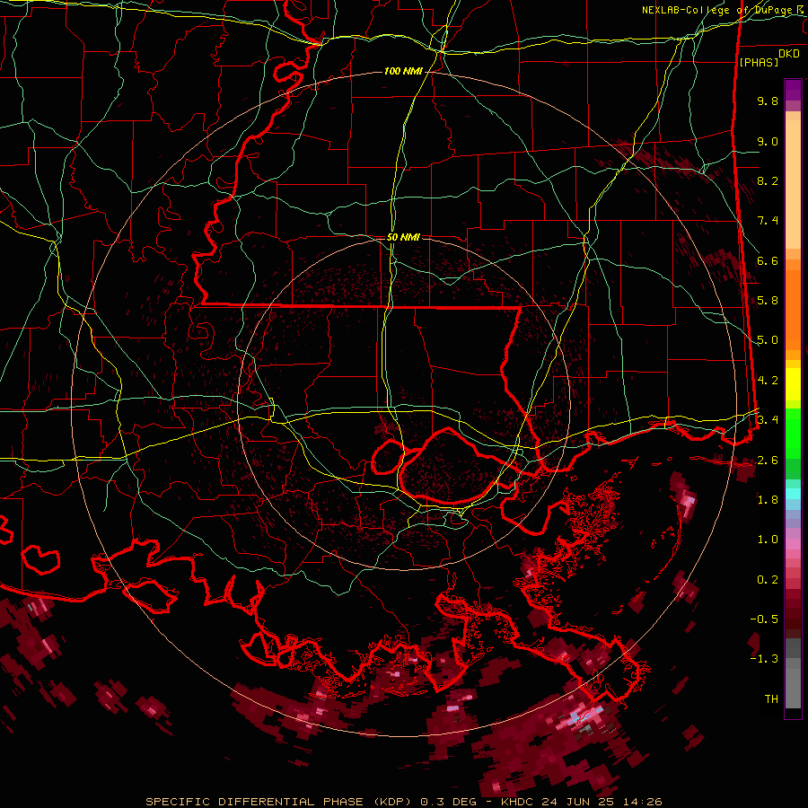Click the 14:26 timestamp text

pyautogui.click(x=642, y=802)
